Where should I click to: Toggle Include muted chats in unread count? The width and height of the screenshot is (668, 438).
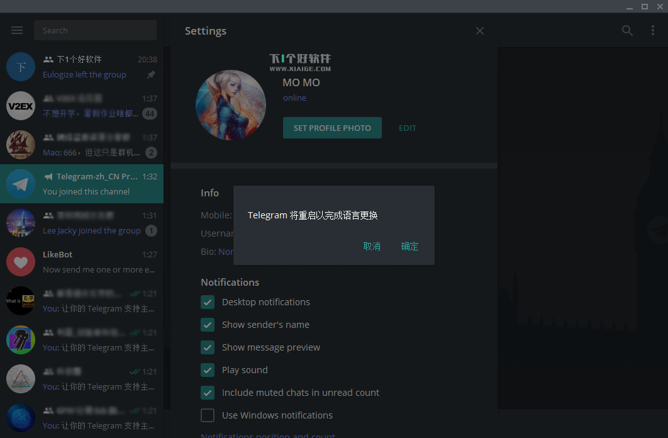[208, 393]
